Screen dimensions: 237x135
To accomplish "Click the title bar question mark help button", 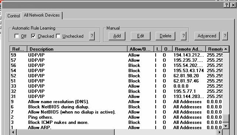I will tap(227, 5).
